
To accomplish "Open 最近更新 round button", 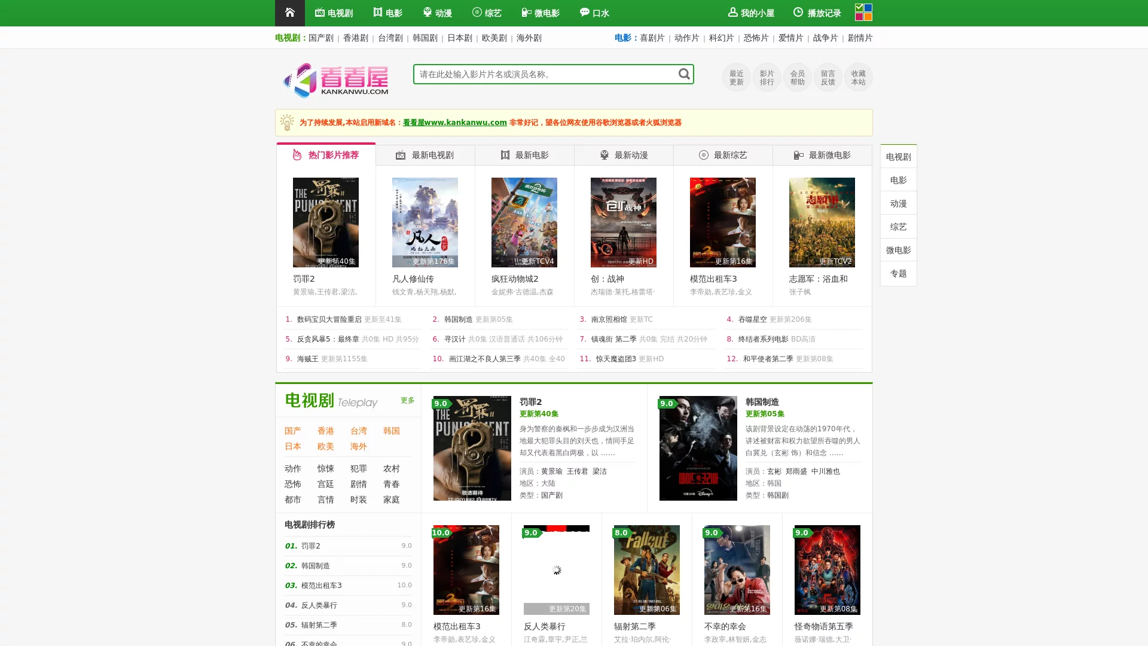I will [736, 78].
